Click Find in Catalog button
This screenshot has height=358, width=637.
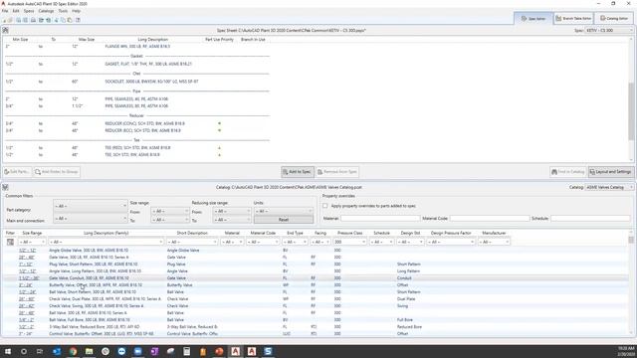pos(567,172)
